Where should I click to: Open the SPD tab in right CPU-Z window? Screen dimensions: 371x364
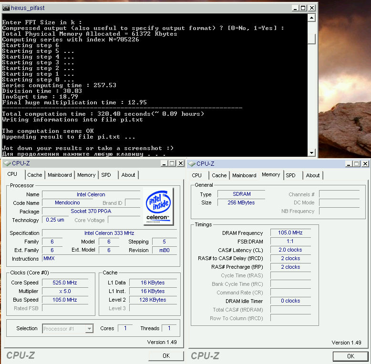tap(290, 175)
